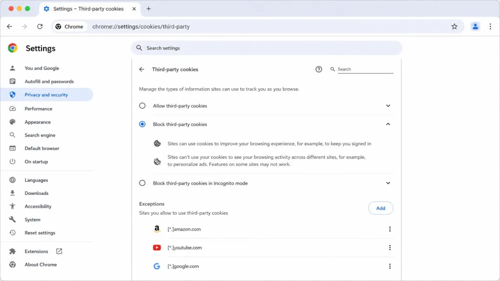Click the magnifier icon in Search settings
This screenshot has height=281, width=500.
[x=139, y=48]
